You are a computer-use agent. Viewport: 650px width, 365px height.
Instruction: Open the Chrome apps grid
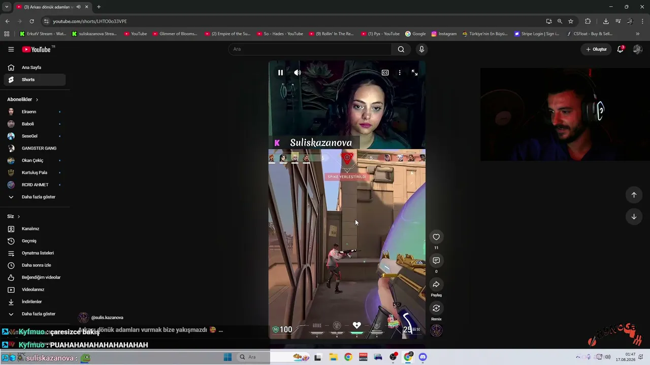click(x=7, y=34)
